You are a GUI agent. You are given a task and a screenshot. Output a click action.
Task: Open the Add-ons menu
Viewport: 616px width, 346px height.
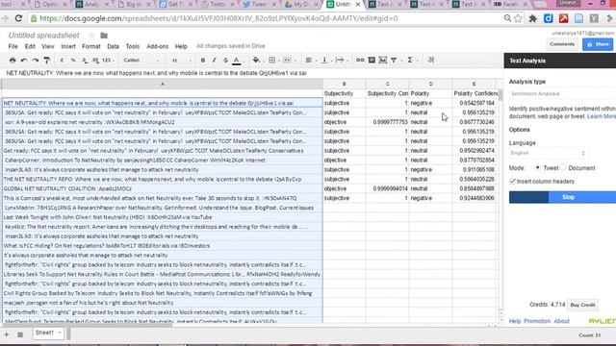158,46
